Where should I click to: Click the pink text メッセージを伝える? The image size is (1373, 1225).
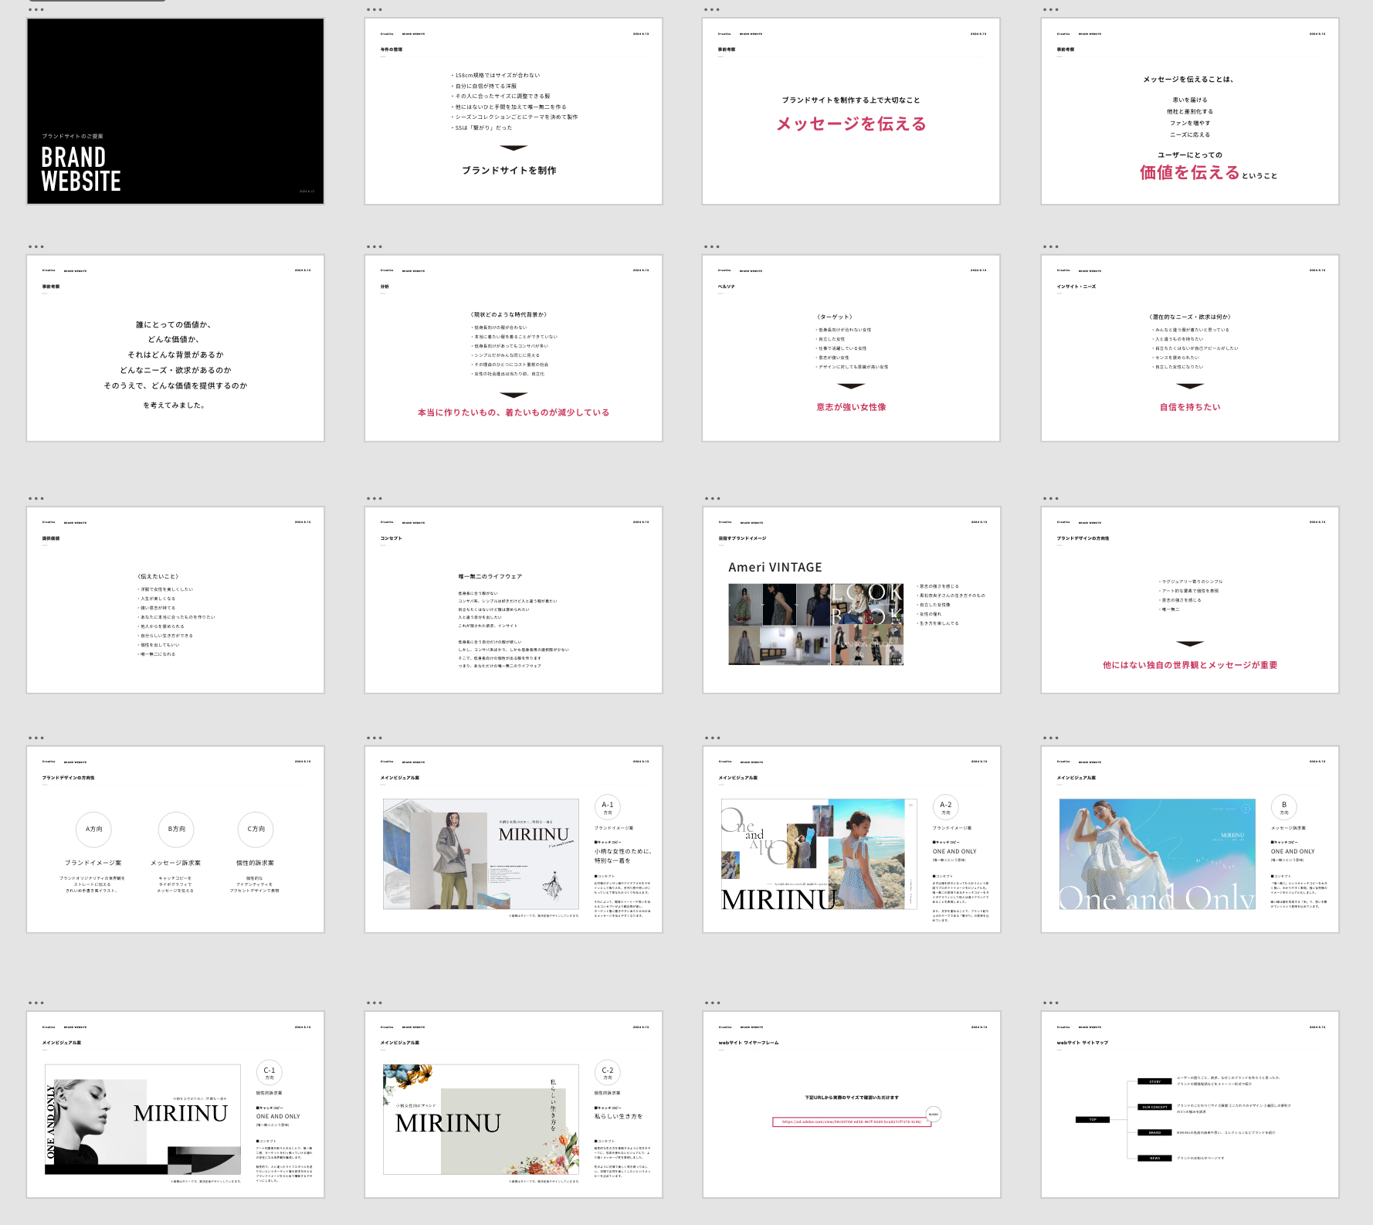click(851, 124)
